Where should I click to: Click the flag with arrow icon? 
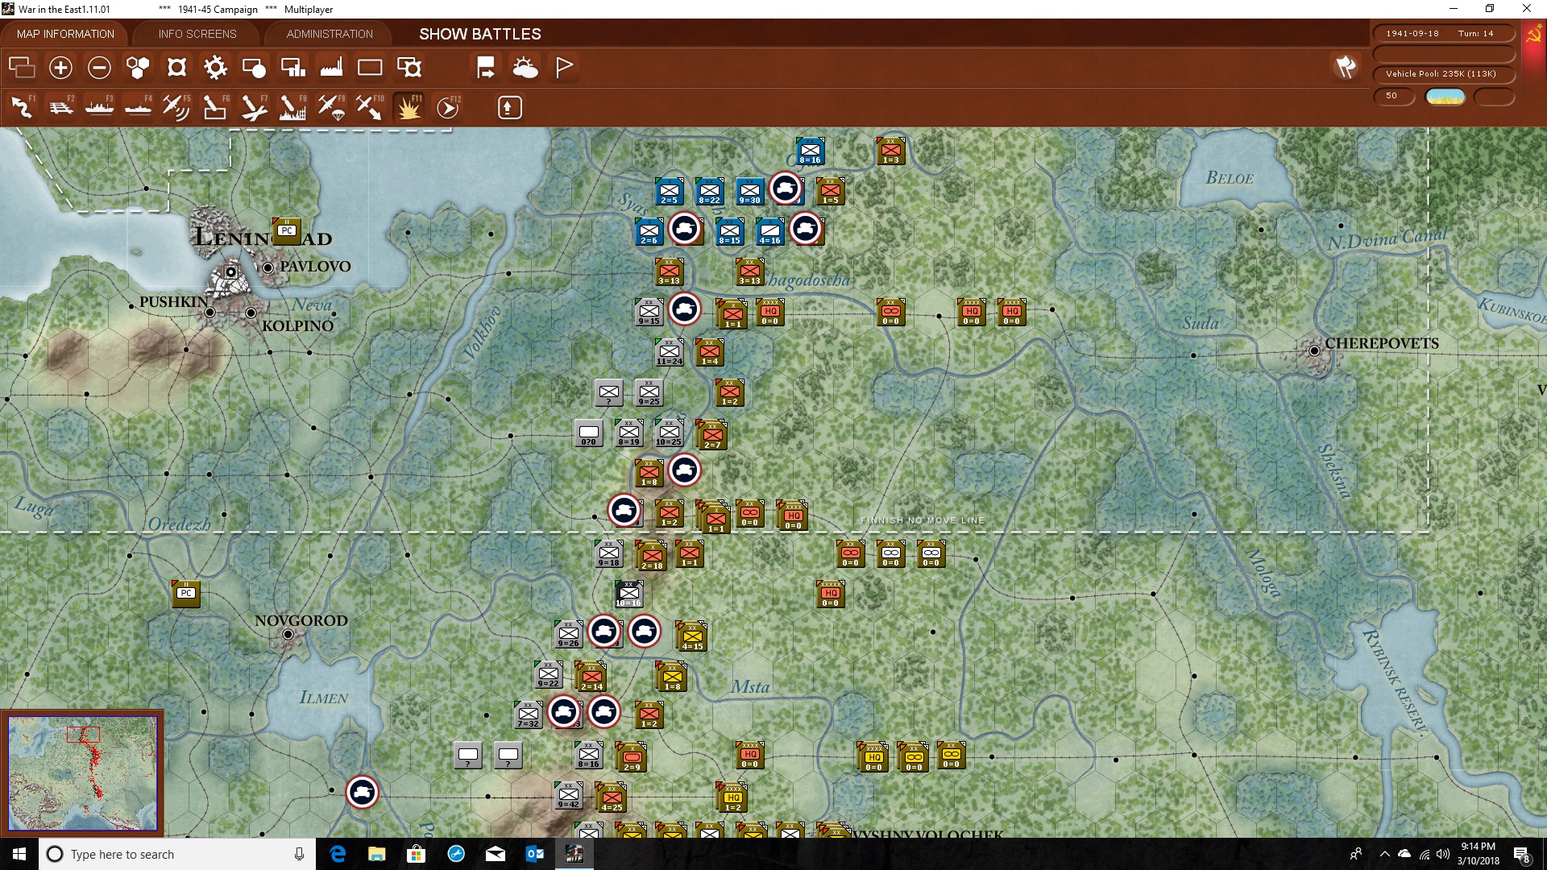[x=486, y=68]
